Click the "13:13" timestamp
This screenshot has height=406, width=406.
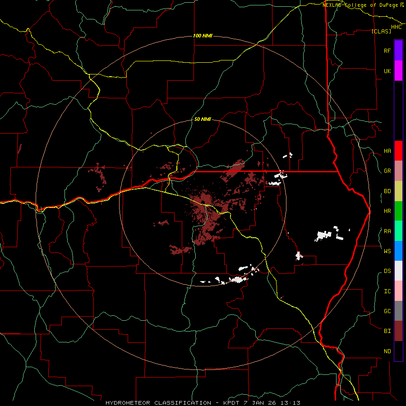coord(291,403)
